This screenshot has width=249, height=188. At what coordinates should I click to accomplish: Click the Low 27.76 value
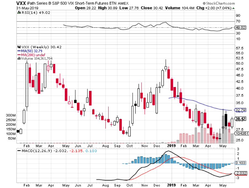tap(129, 8)
